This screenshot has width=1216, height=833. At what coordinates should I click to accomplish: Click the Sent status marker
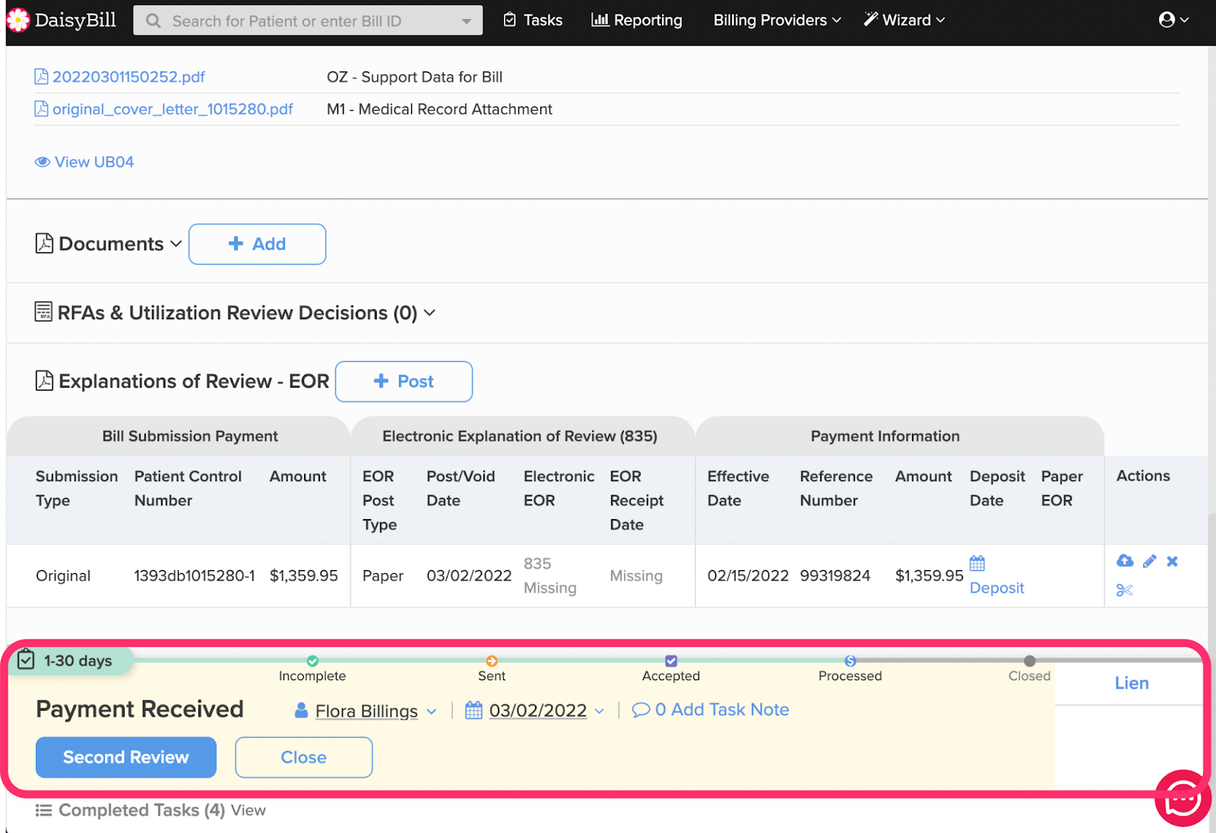[x=492, y=661]
